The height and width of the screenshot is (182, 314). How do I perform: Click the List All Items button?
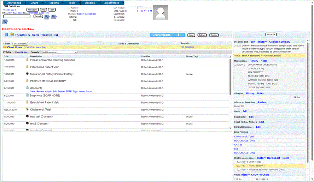coord(20,43)
